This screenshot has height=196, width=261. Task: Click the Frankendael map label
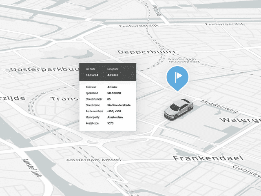click(208, 158)
